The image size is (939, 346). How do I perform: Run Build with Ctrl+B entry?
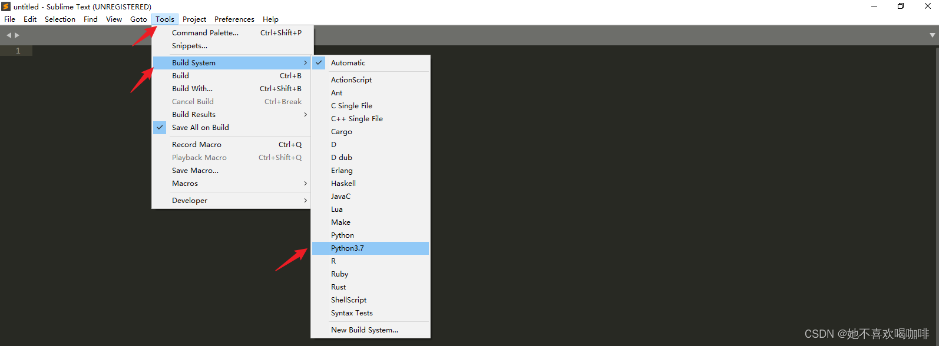pyautogui.click(x=233, y=75)
